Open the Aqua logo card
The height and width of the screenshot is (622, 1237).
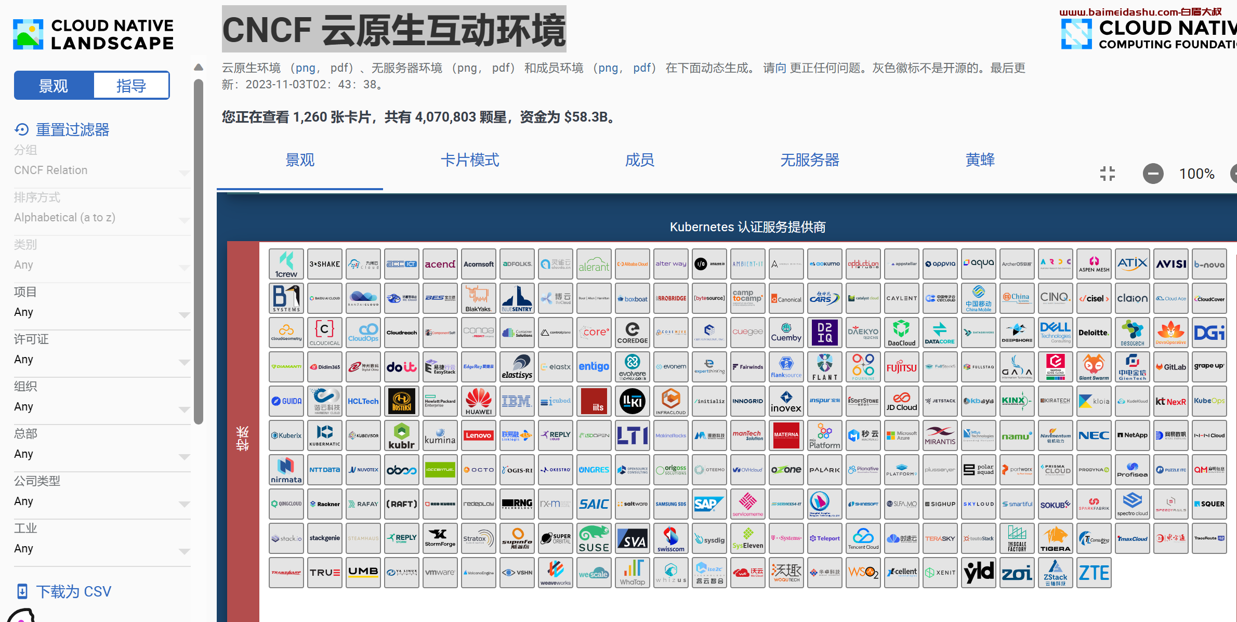click(x=979, y=264)
